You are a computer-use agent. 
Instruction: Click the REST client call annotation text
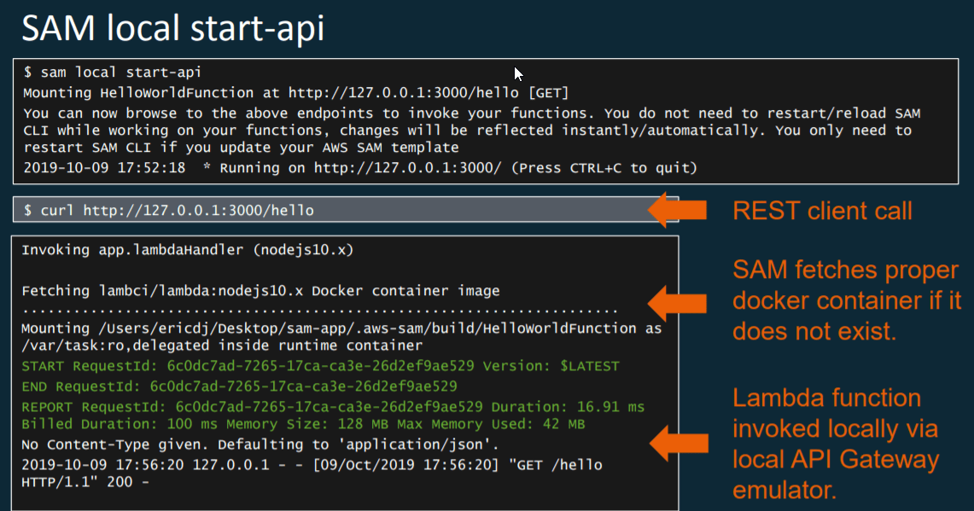pyautogui.click(x=819, y=211)
